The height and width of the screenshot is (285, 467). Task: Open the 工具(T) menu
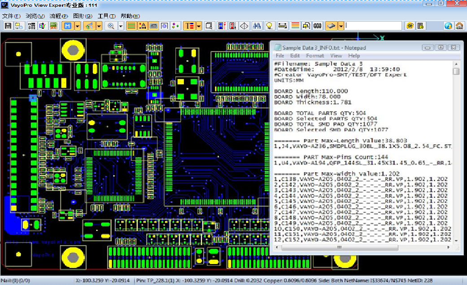(x=107, y=16)
